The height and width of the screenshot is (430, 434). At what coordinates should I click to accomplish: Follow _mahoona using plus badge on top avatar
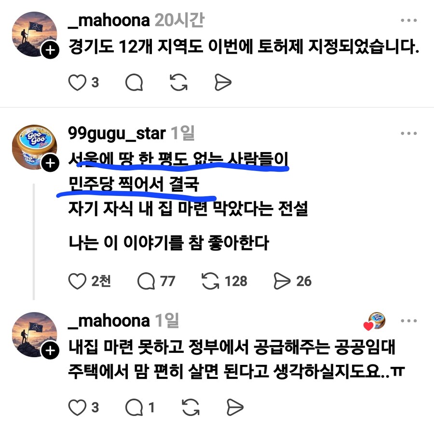pos(50,50)
